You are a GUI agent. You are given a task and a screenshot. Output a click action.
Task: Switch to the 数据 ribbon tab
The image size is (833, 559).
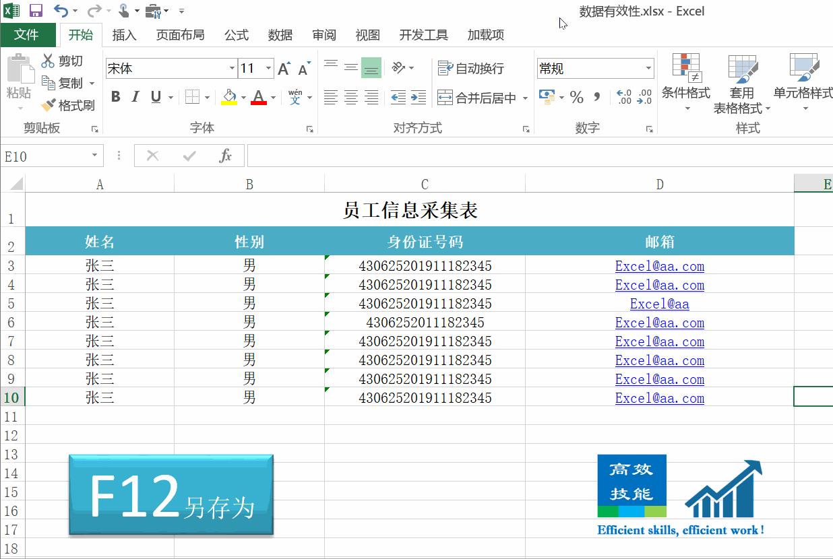[x=280, y=35]
